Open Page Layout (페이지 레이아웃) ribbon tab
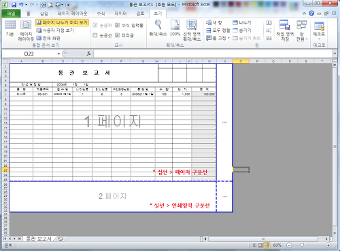The height and width of the screenshot is (251, 340). pos(72,14)
